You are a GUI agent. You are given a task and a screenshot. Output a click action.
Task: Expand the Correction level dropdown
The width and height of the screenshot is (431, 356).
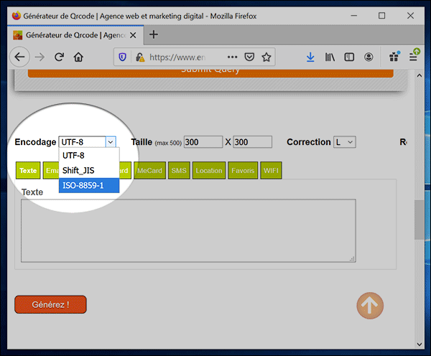click(x=345, y=142)
